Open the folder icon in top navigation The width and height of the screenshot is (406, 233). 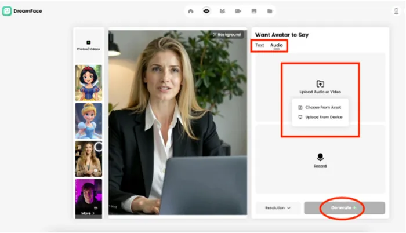point(269,11)
